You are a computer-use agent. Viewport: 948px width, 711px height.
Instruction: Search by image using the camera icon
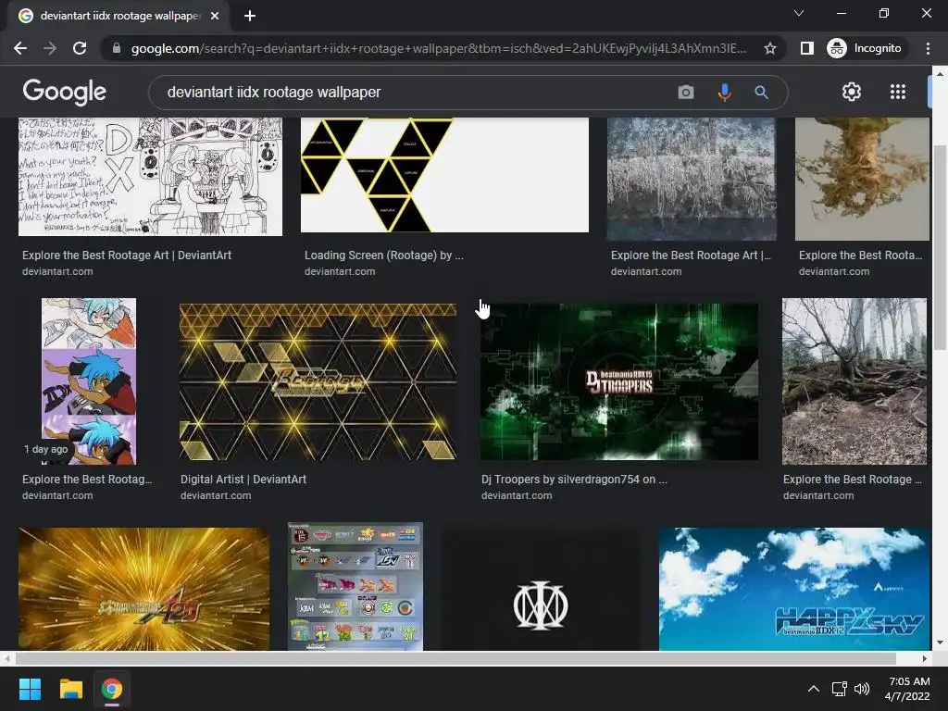(x=686, y=92)
